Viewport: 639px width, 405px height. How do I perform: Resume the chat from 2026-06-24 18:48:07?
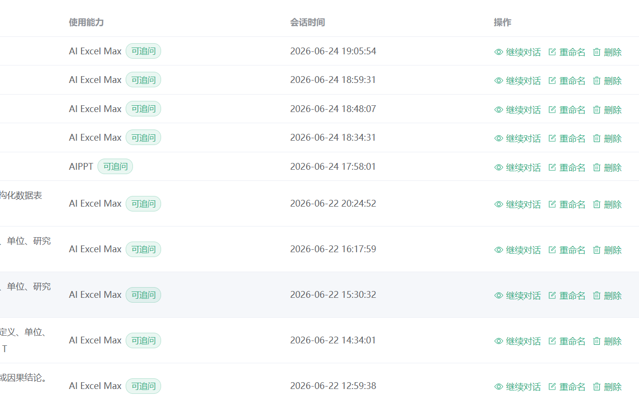click(517, 110)
